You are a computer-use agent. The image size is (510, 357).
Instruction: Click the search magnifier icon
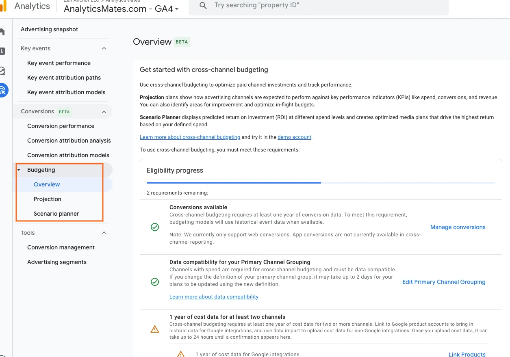pyautogui.click(x=203, y=5)
